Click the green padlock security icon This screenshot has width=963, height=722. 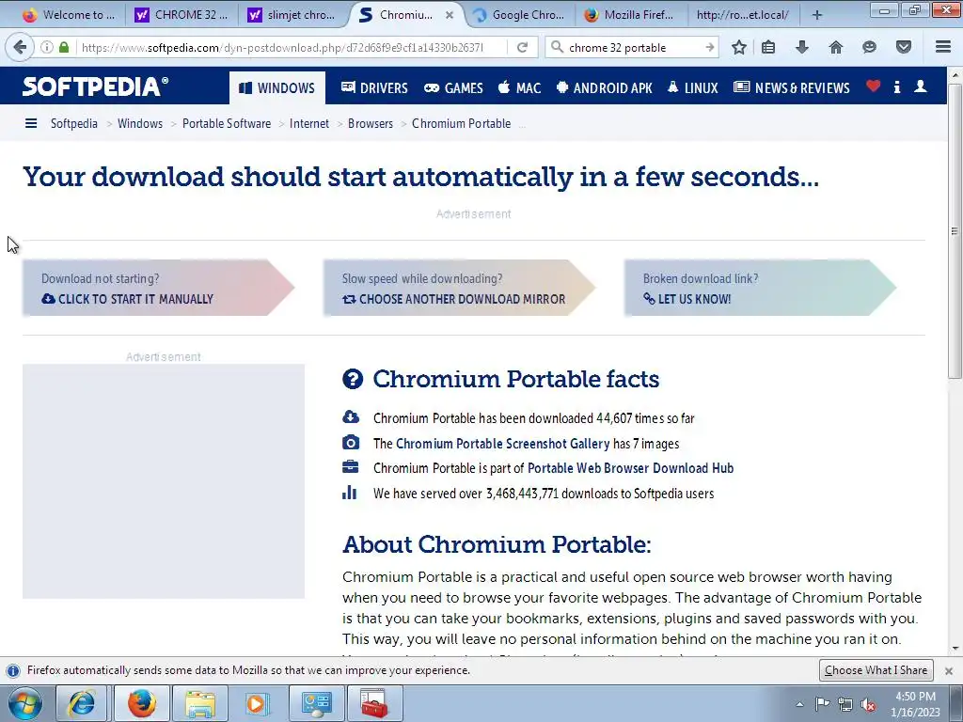coord(64,47)
